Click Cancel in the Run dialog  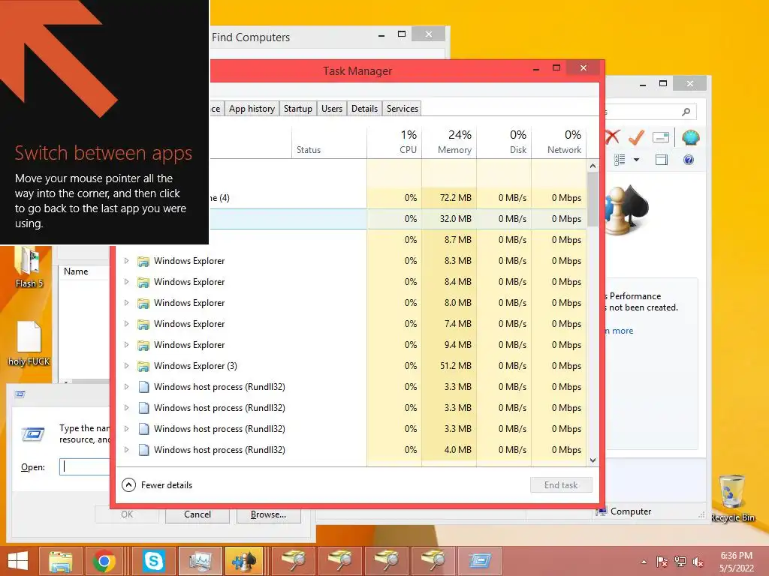tap(198, 514)
